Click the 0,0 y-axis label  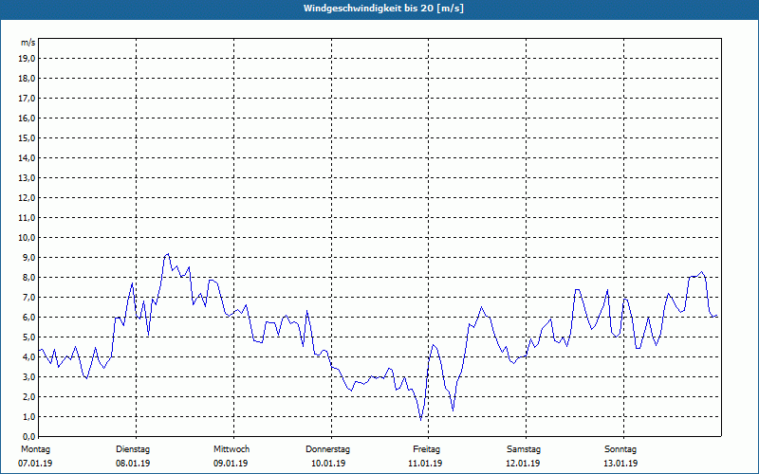point(28,437)
